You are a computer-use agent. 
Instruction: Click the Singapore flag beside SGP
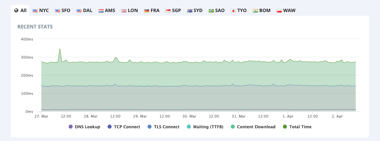(x=168, y=11)
